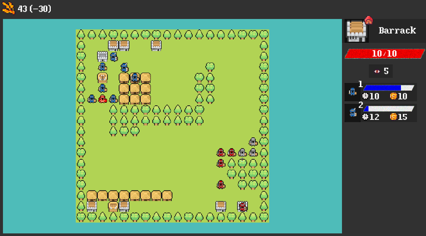
Task: Click the cost value 15 in slot 2
Action: [402, 117]
